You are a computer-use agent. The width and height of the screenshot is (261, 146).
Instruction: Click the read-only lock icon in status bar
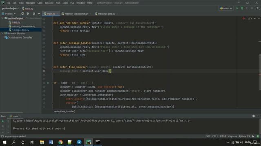(253, 137)
